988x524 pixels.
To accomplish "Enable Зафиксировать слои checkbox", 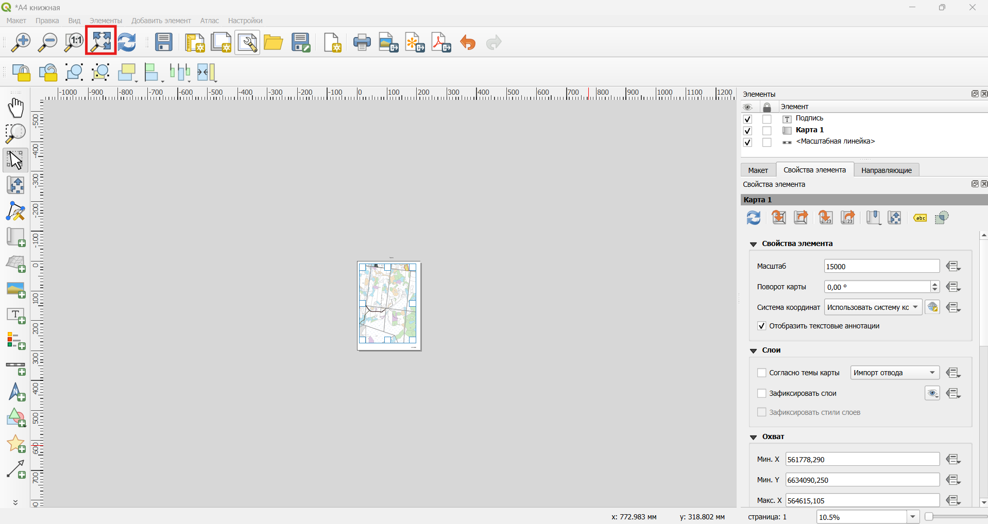I will pos(761,393).
